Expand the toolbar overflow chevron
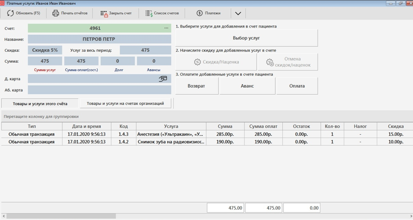Image resolution: width=413 pixels, height=220 pixels. [x=238, y=14]
